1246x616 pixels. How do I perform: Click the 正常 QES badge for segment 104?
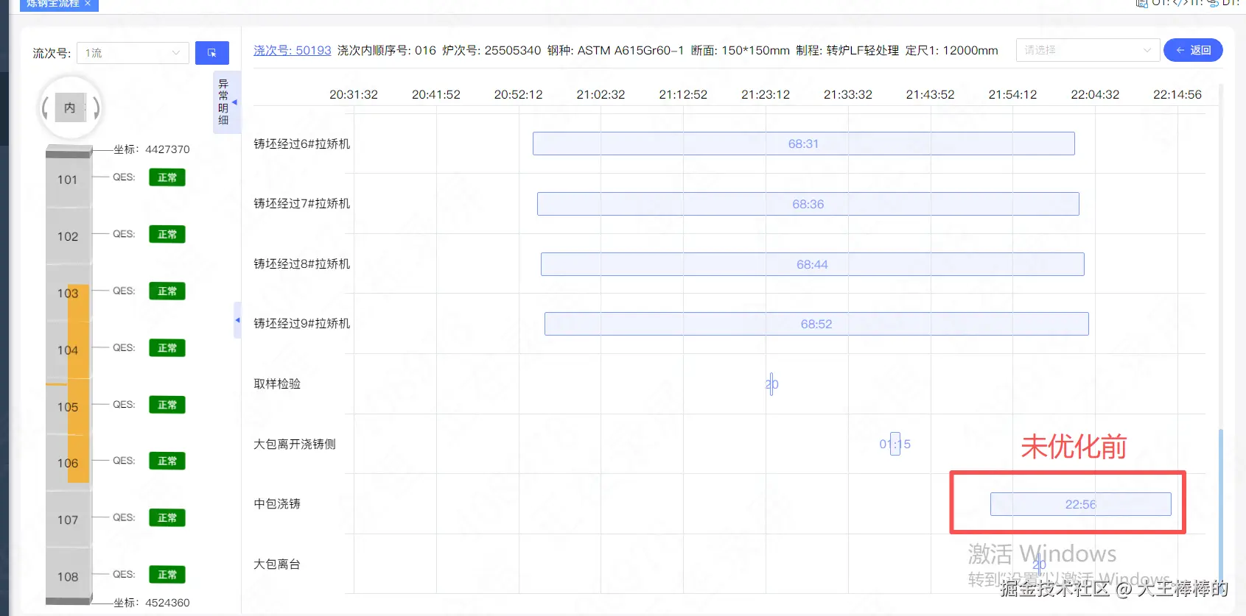[x=167, y=347]
